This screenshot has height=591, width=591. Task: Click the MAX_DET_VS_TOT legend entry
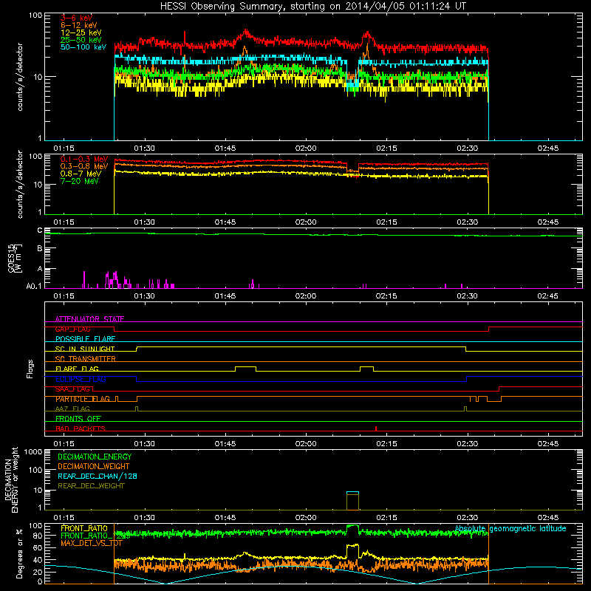[x=92, y=543]
